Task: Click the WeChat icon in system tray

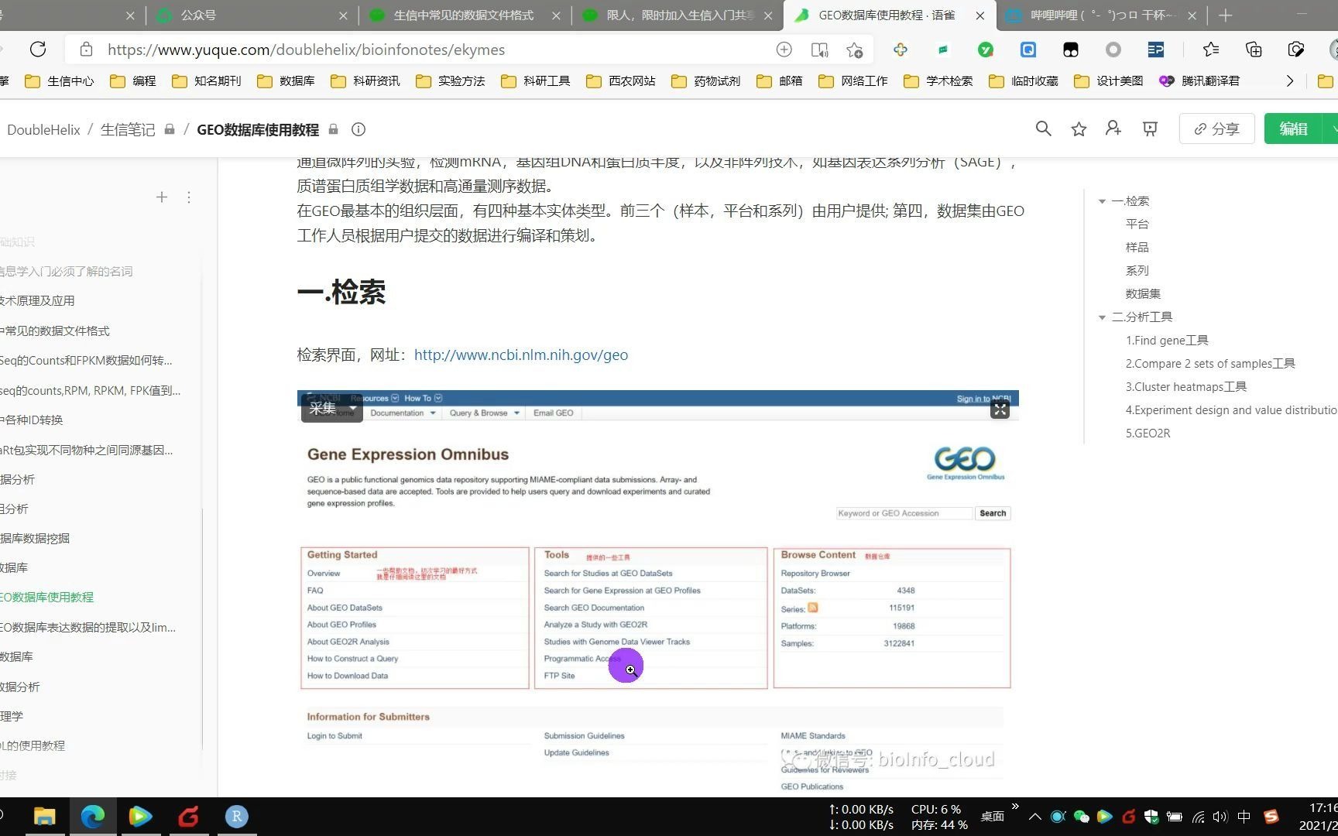Action: tap(1082, 817)
